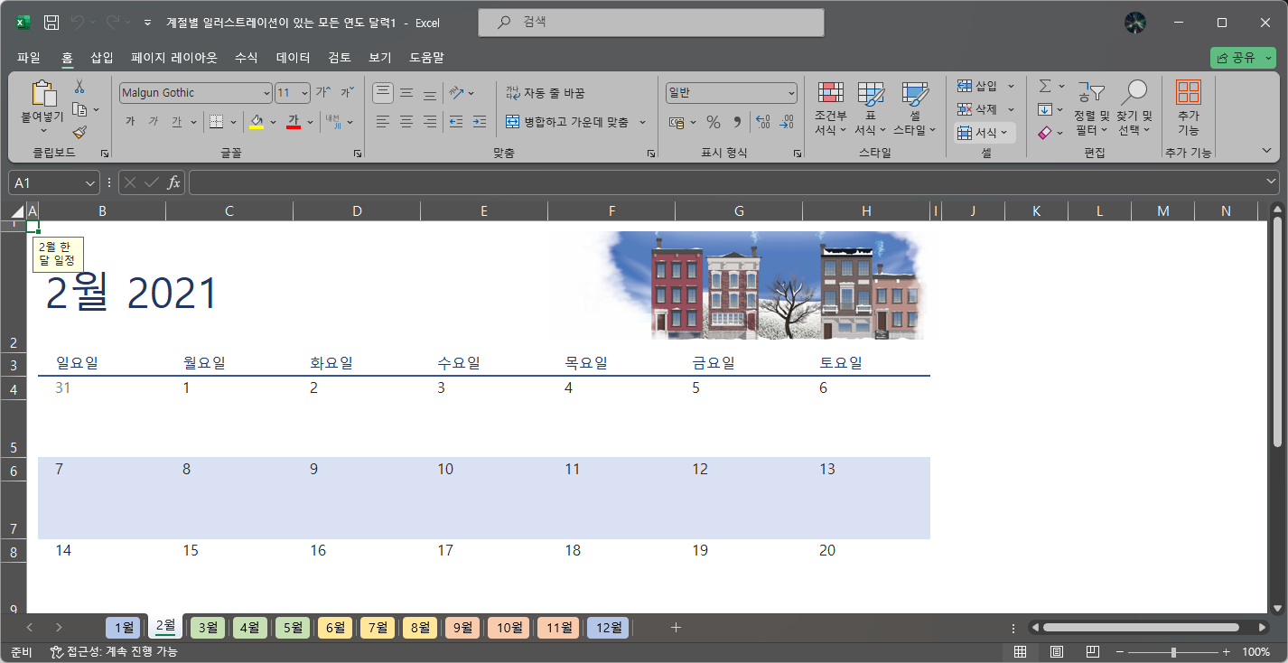Switch to the 수식 tab
The image size is (1288, 663).
click(246, 57)
